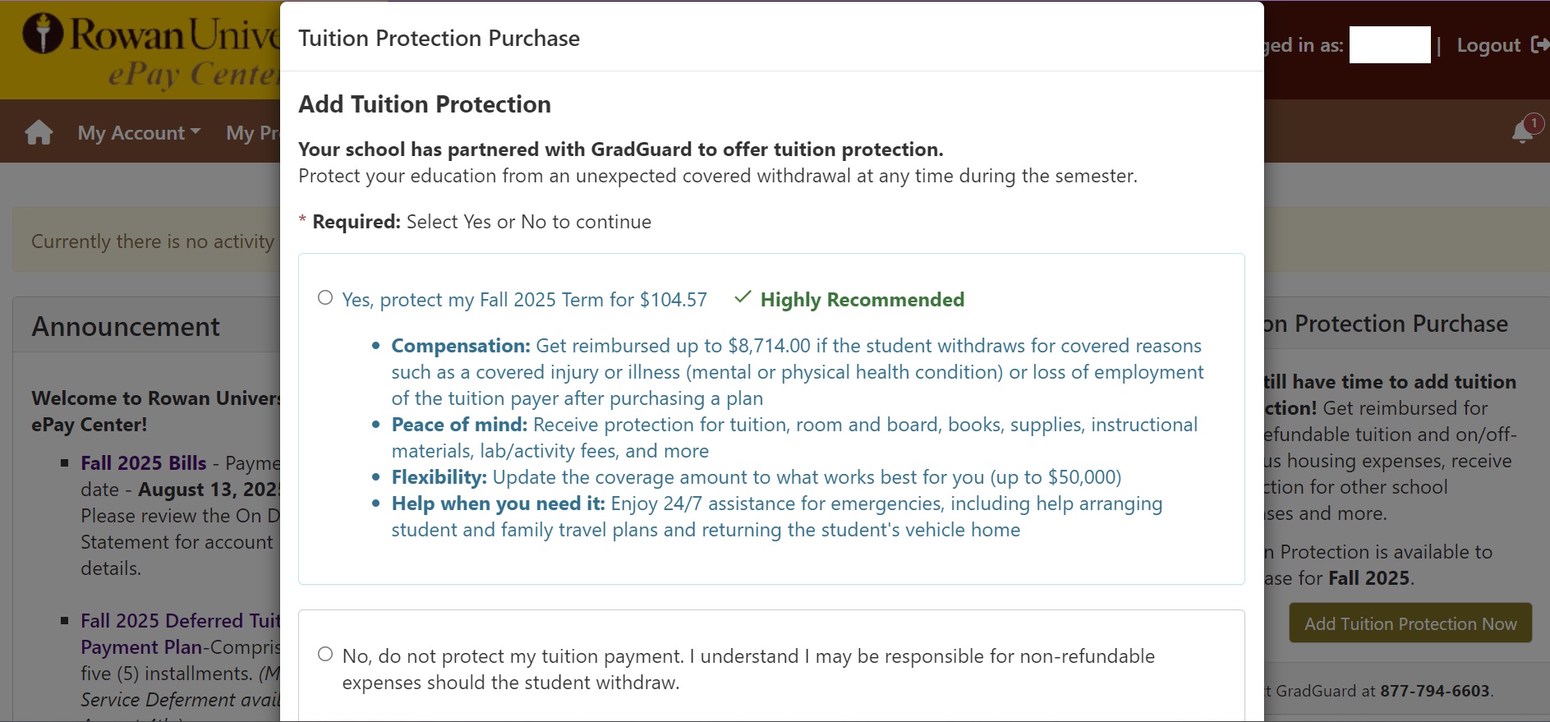Open the "Fall 2025 Bills" link
Image resolution: width=1550 pixels, height=722 pixels.
click(x=142, y=462)
